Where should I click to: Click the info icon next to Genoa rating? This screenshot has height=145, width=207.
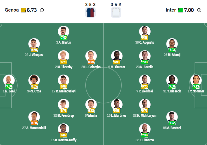(42, 10)
